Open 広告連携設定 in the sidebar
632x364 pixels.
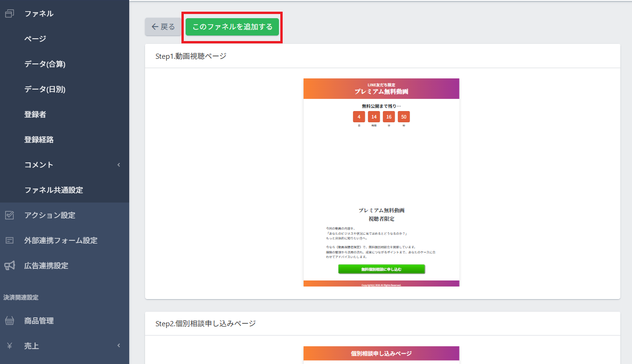46,266
